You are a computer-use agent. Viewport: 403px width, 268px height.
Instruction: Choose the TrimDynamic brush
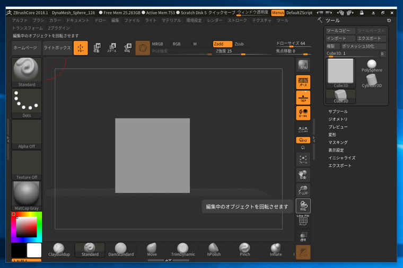click(x=183, y=250)
